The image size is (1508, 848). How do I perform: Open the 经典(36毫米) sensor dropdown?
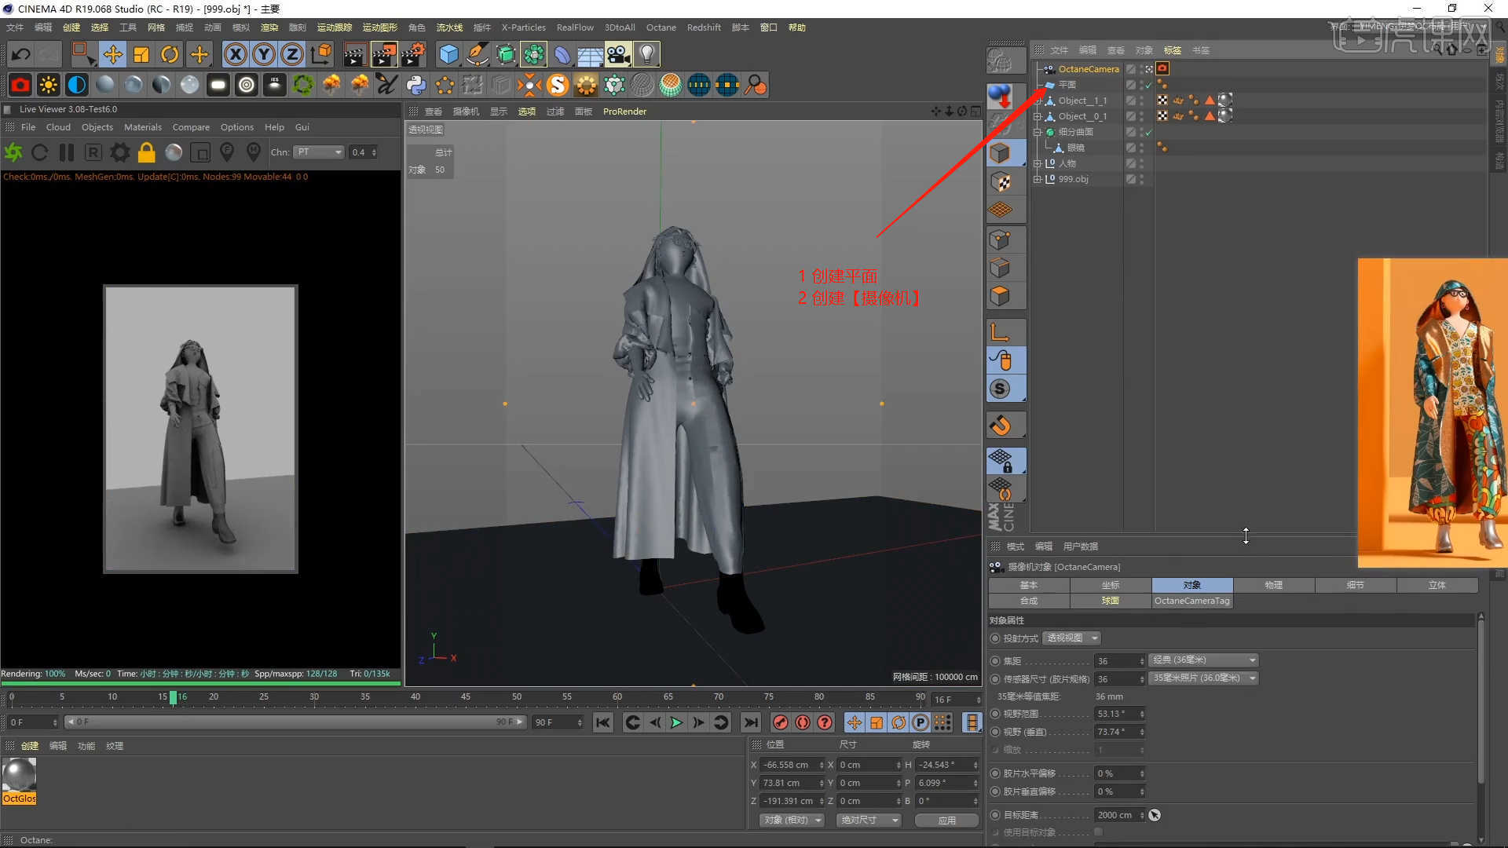[x=1203, y=660]
